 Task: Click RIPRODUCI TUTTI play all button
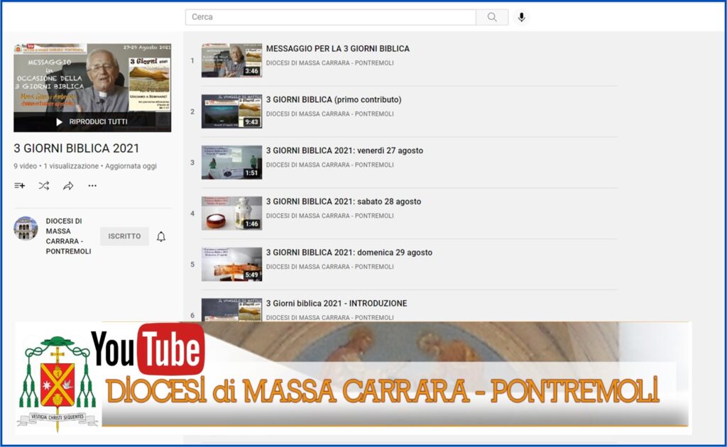point(92,122)
